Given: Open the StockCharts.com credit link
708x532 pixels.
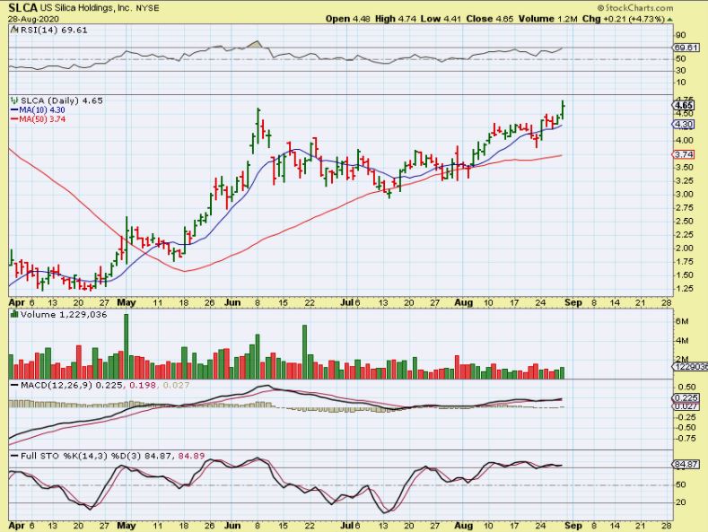Looking at the screenshot, I should click(x=639, y=8).
